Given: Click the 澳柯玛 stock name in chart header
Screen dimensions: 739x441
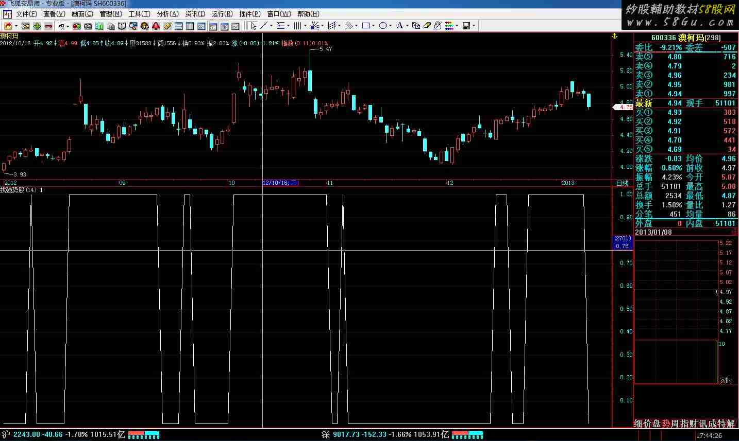Looking at the screenshot, I should click(9, 36).
